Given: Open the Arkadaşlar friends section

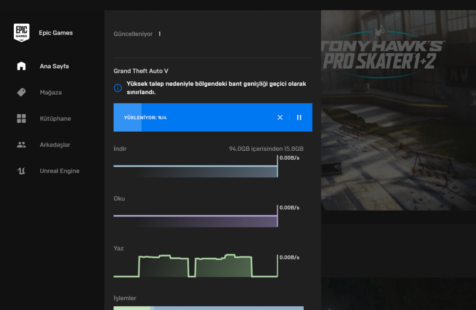Looking at the screenshot, I should [55, 145].
